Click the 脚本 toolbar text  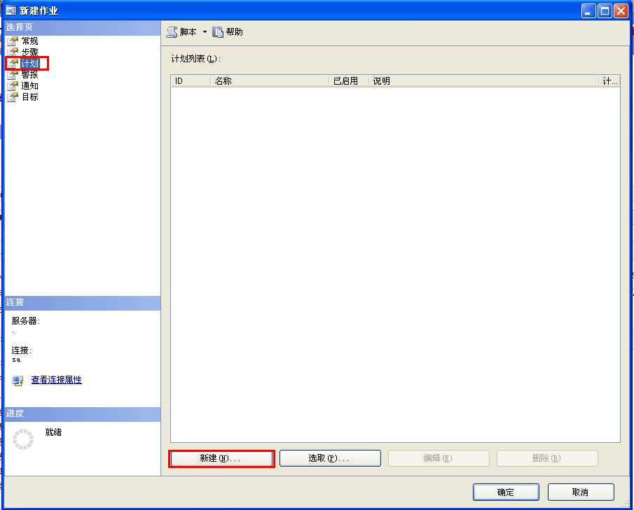click(188, 32)
